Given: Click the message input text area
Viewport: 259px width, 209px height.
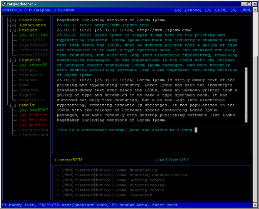Looking at the screenshot, I should pyautogui.click(x=152, y=140).
